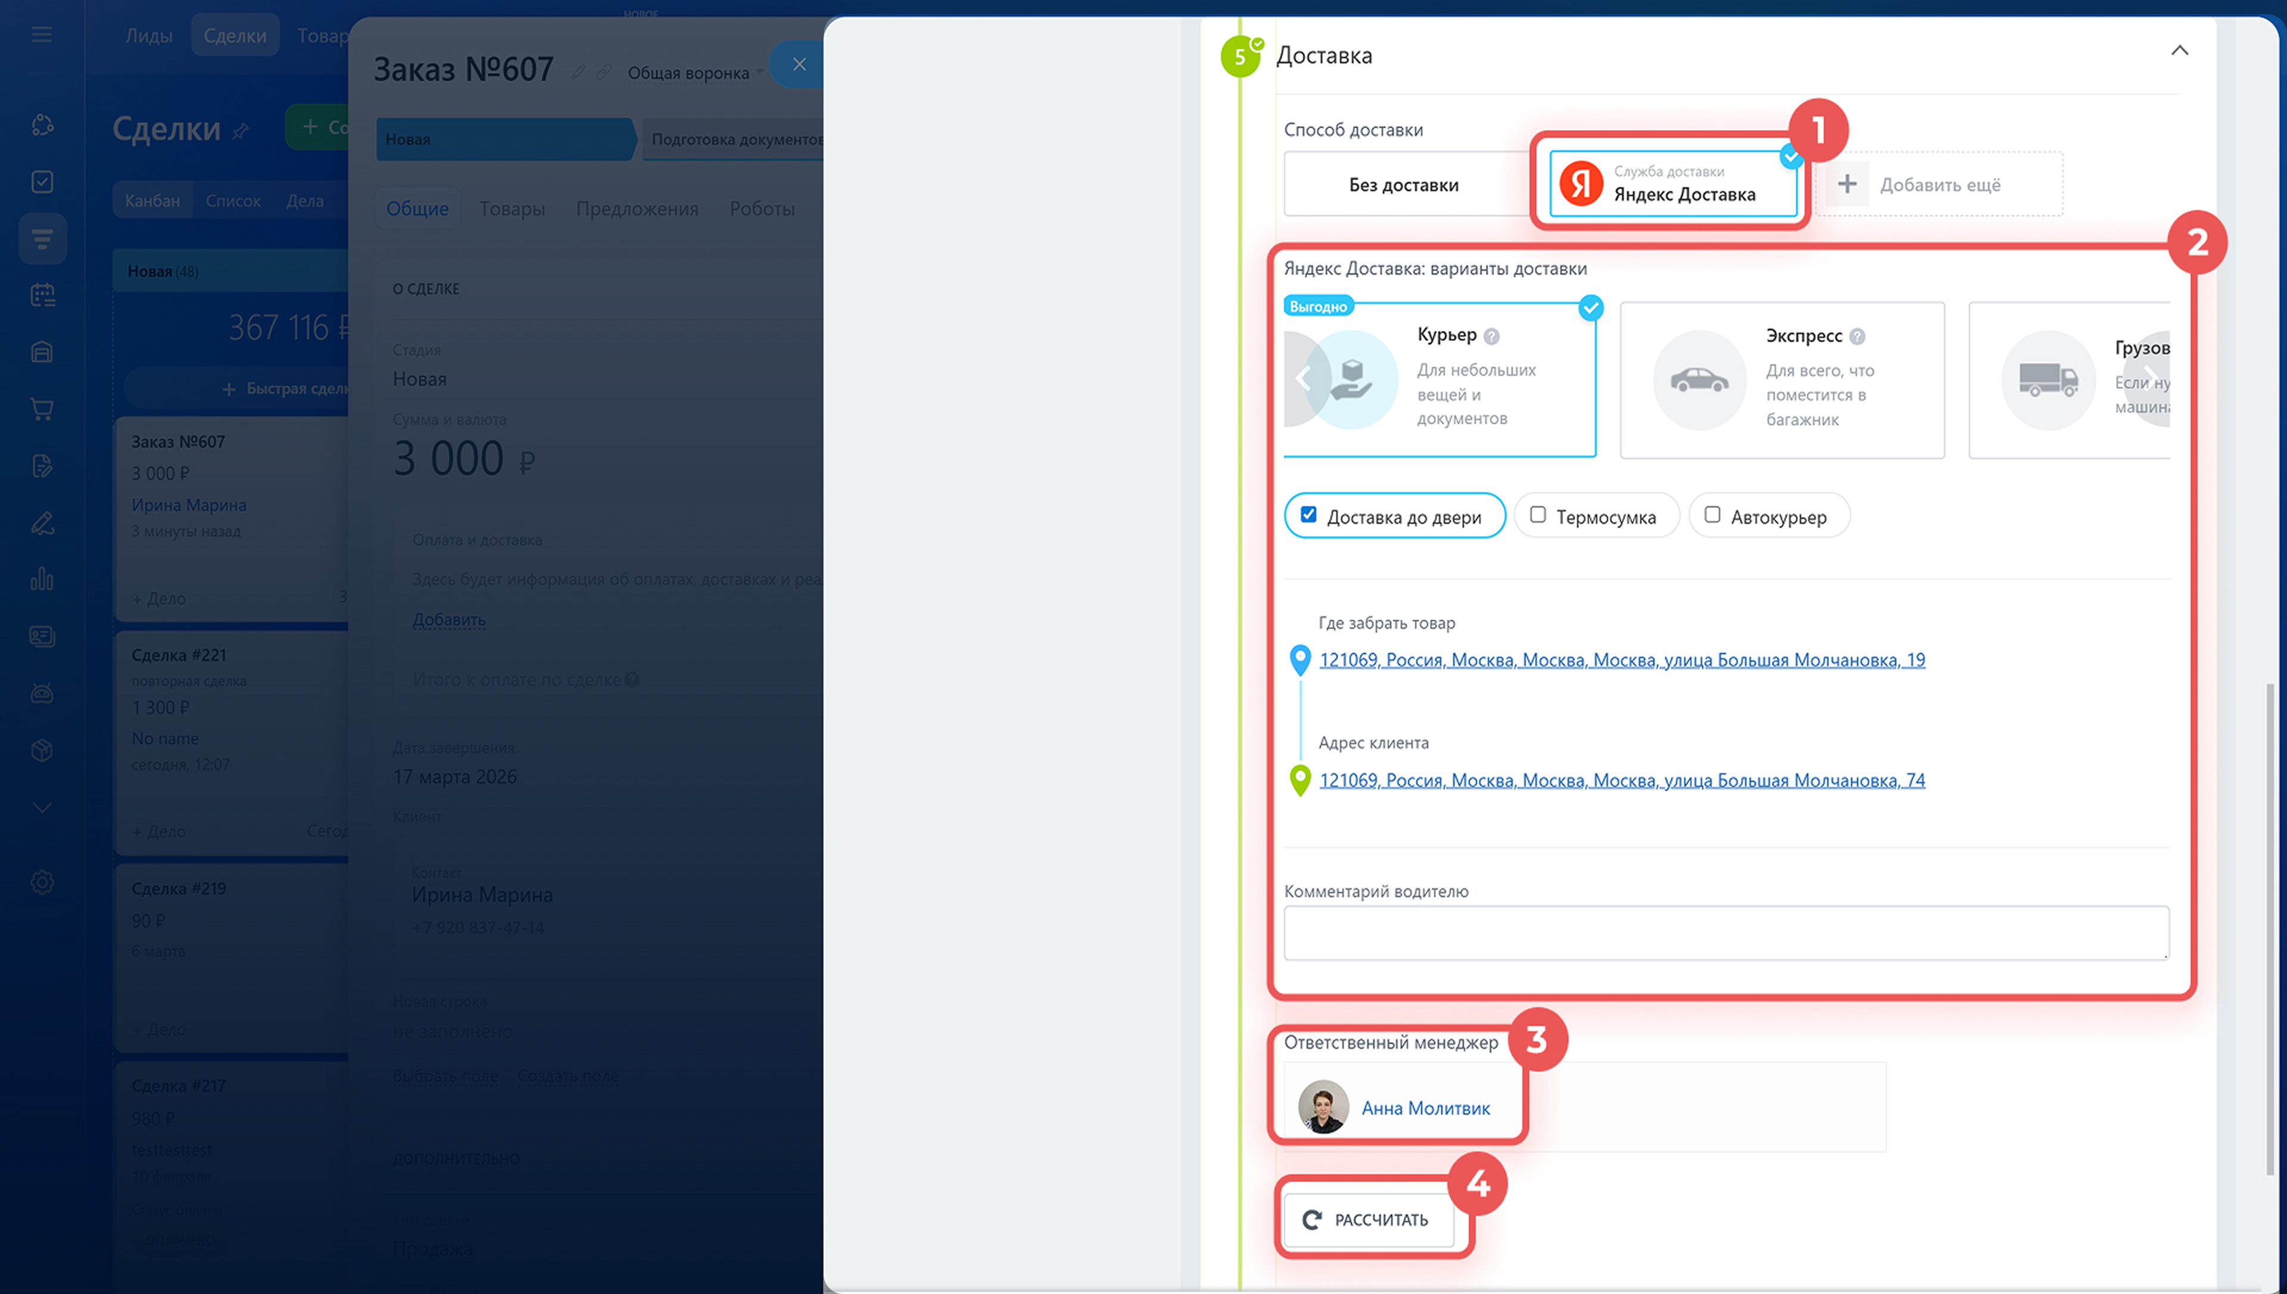2287x1294 pixels.
Task: Open the hamburger menu icon
Action: (42, 35)
